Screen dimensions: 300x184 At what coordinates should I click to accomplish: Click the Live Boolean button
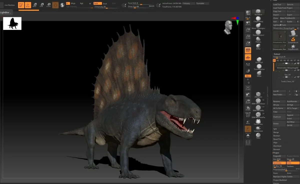click(9, 5)
